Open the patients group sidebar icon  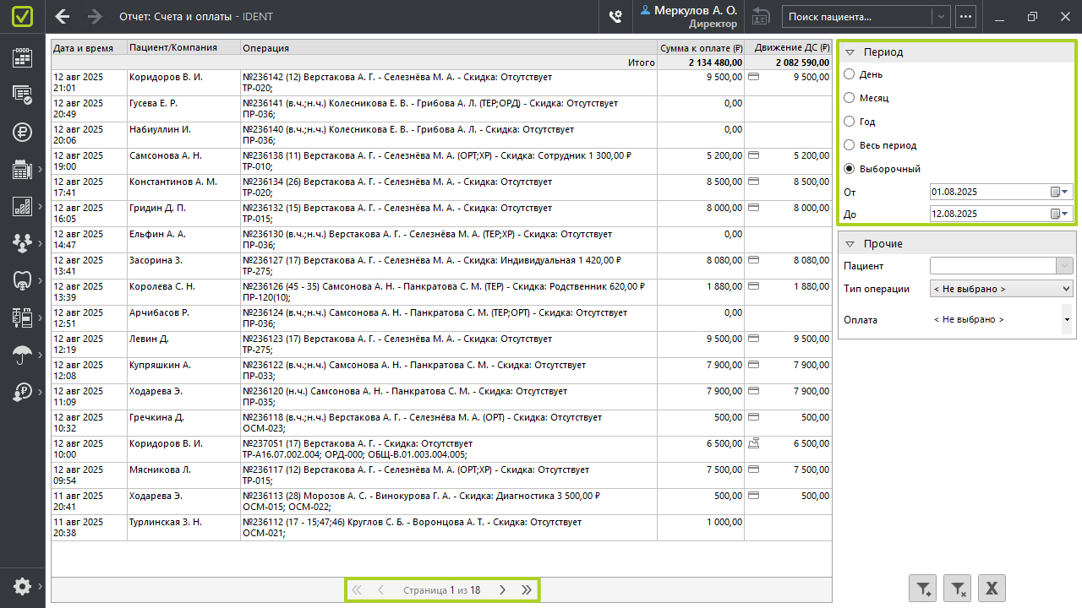(22, 243)
